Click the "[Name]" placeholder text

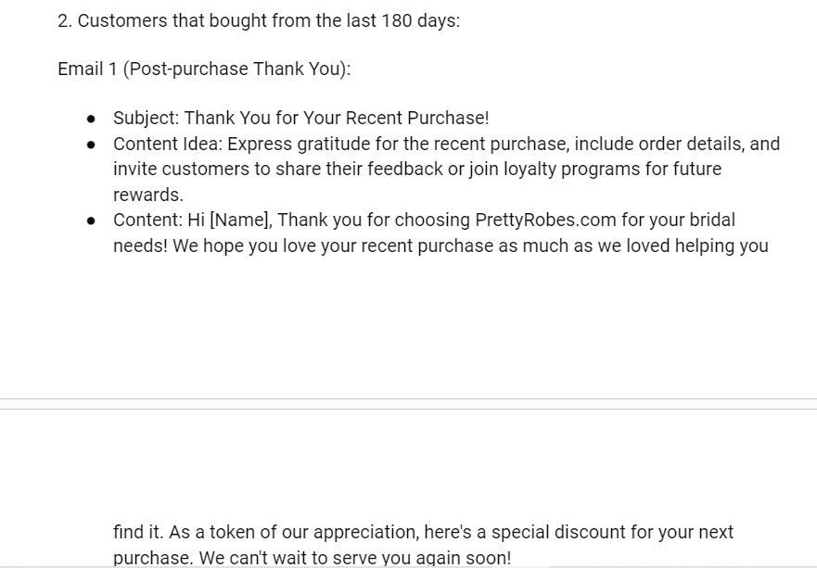[241, 220]
